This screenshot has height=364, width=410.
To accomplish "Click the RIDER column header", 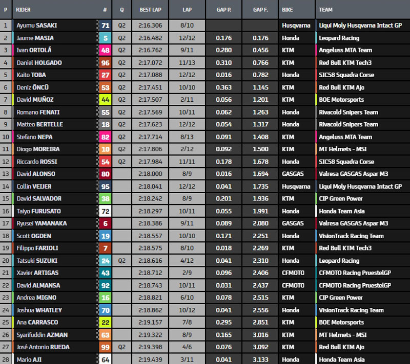I will pos(24,10).
